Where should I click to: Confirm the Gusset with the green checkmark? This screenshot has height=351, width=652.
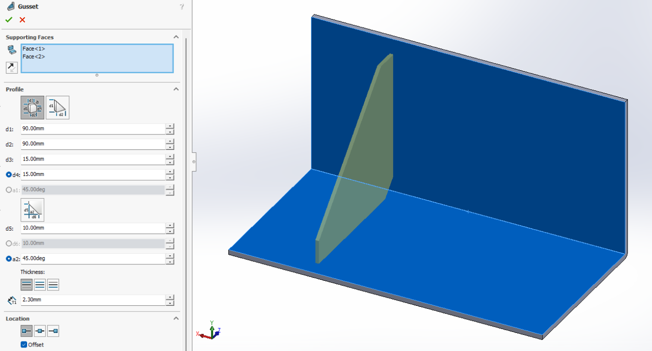point(9,20)
